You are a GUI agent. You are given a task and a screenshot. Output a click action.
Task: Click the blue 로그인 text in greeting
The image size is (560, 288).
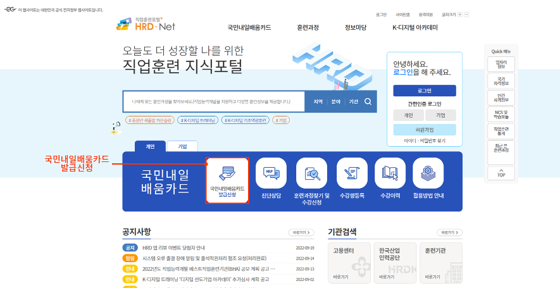click(403, 73)
